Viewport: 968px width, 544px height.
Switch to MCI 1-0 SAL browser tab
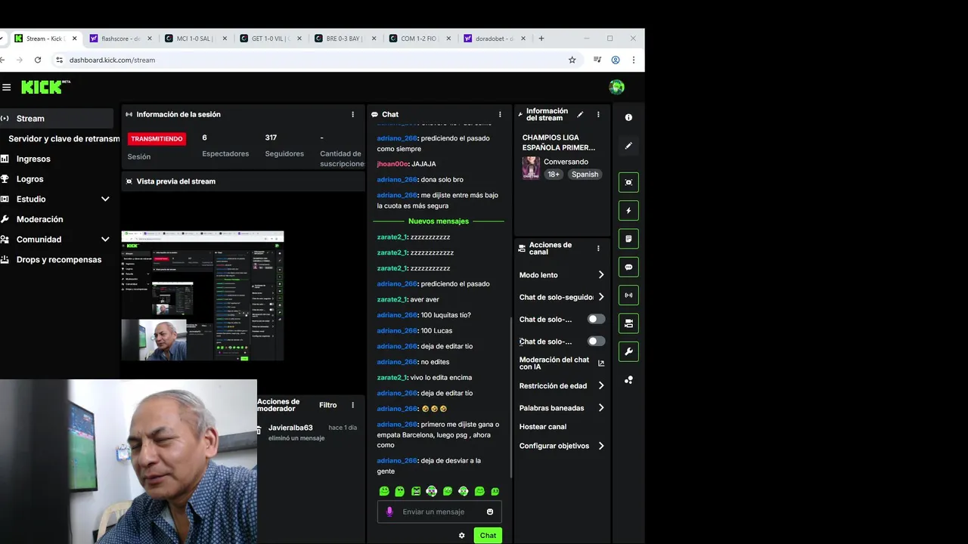click(x=195, y=39)
